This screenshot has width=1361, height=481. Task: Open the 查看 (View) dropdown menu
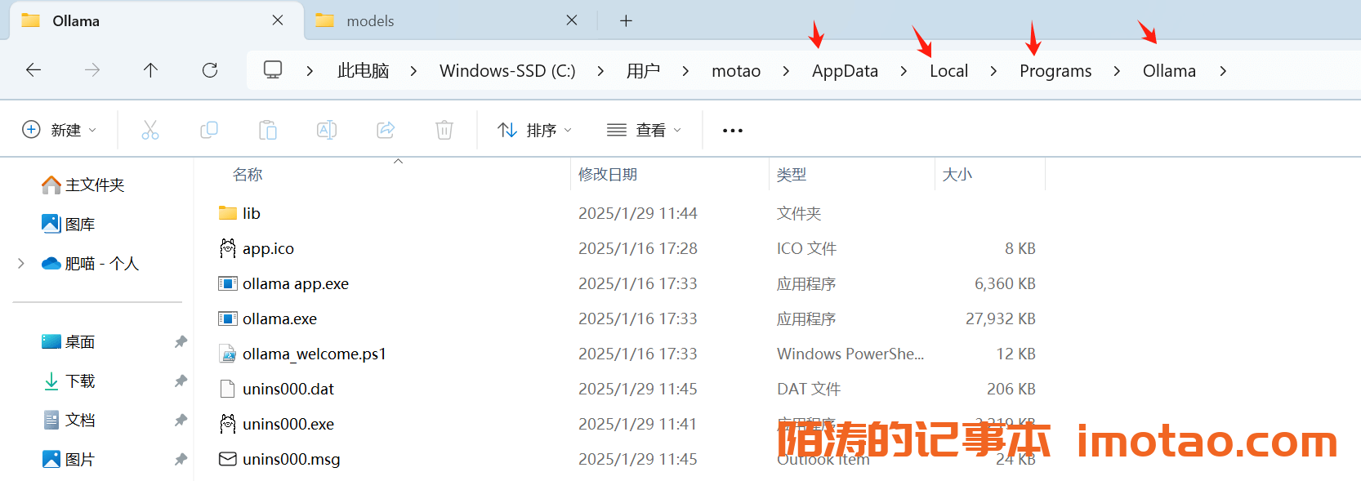(644, 130)
